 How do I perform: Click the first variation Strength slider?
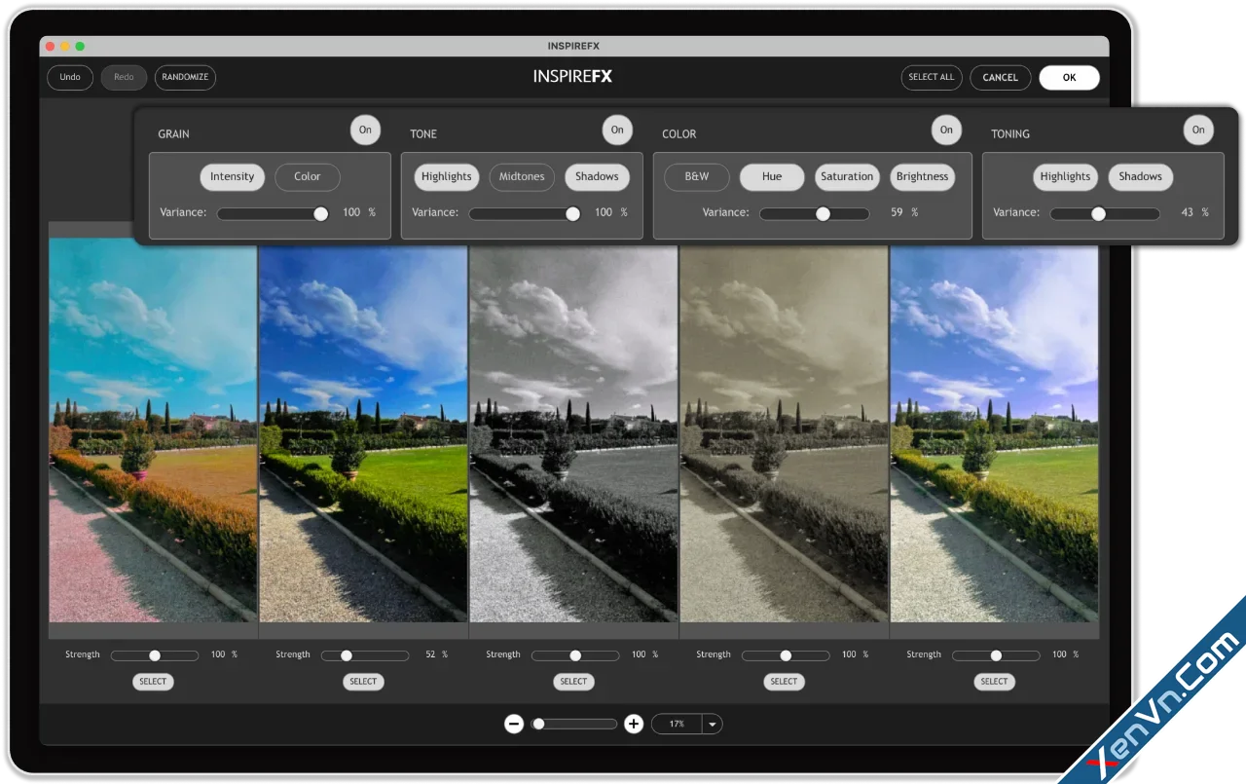[x=155, y=655]
